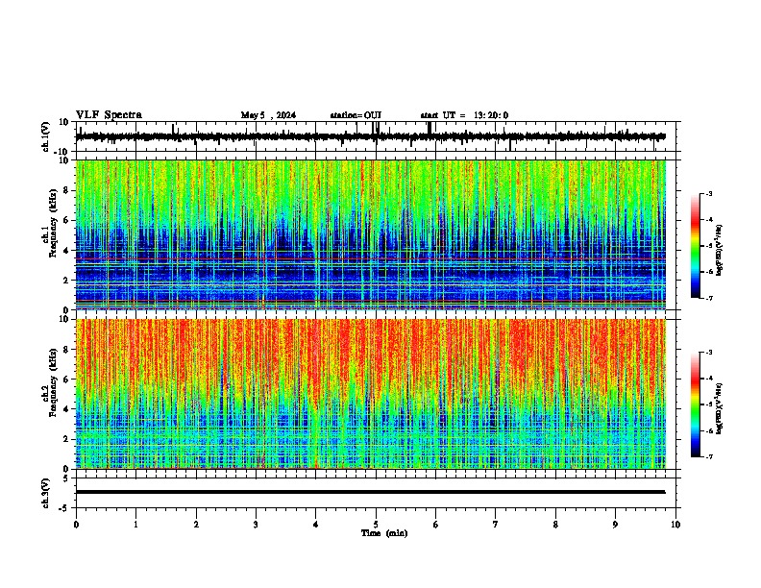761x588 pixels.
Task: Click time axis tick label "1"
Action: coord(135,525)
